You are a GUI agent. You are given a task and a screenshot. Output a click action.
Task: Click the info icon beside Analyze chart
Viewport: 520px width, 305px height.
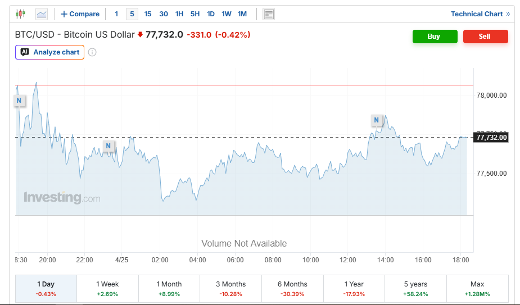tap(92, 52)
